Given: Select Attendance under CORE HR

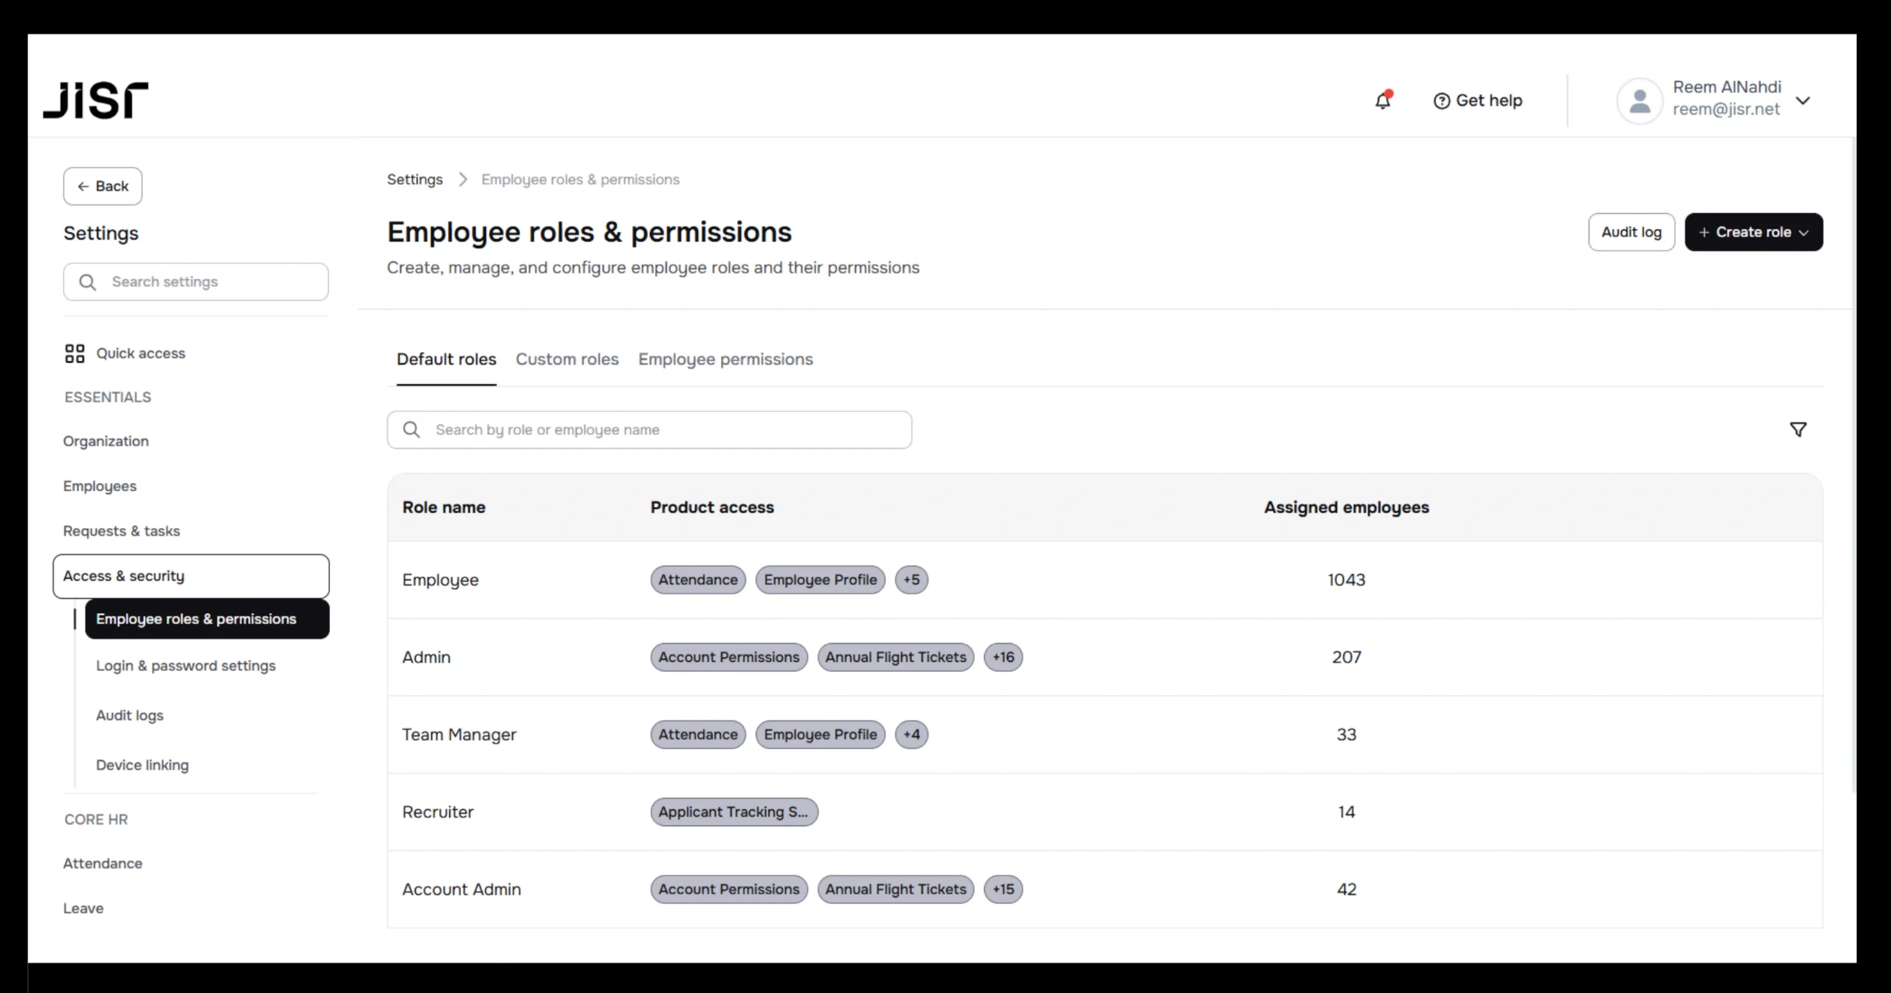Looking at the screenshot, I should 103,864.
